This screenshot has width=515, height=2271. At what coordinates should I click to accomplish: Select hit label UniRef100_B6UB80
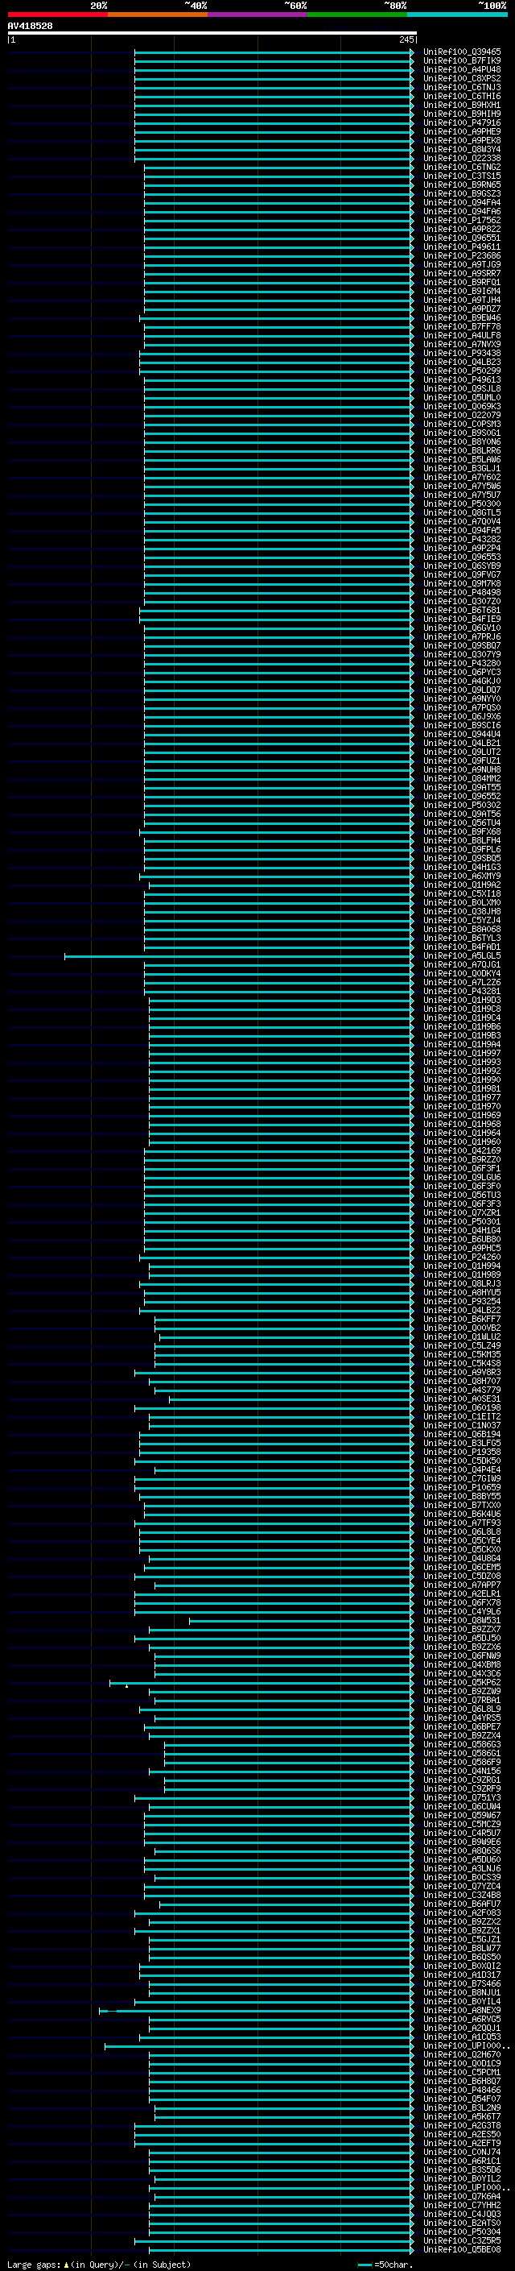pyautogui.click(x=462, y=1240)
